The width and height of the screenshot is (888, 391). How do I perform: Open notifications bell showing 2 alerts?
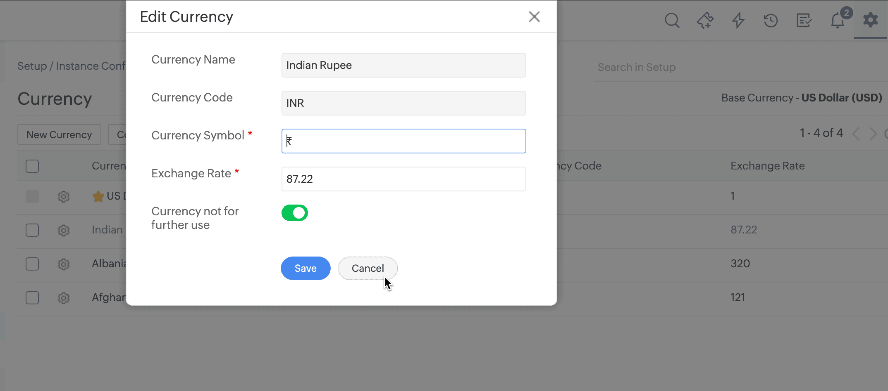point(838,20)
